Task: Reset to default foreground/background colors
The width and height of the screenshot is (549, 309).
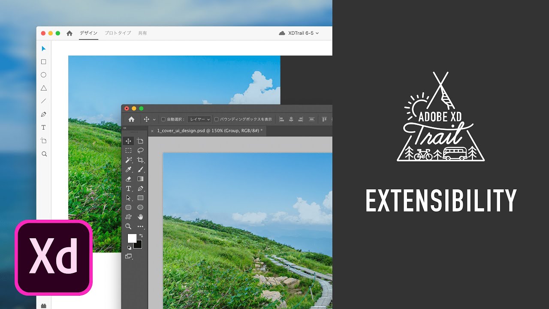Action: click(x=130, y=248)
